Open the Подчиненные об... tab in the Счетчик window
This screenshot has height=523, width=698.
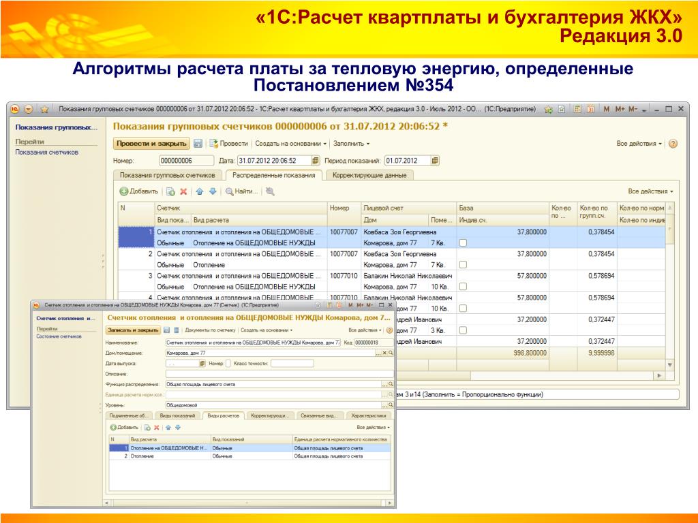click(x=129, y=415)
